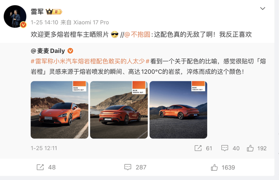This screenshot has width=279, height=180.
Task: View the rear-view orange SU7 road photo
Action: point(119,110)
